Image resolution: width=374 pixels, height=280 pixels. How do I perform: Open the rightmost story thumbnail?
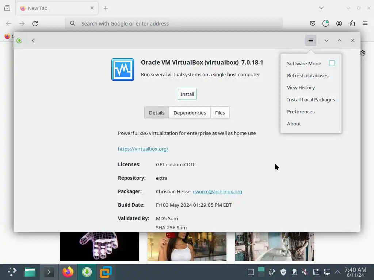[x=275, y=247]
